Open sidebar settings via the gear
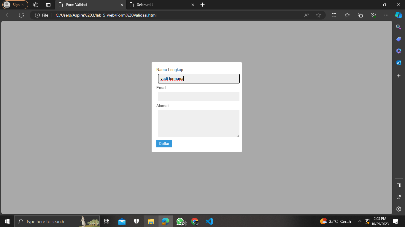The width and height of the screenshot is (405, 227). (x=398, y=209)
